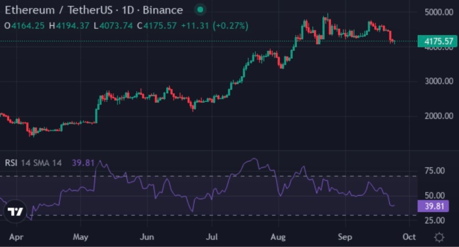Click the Apr label on time axis
Screen dimensions: 459x247
tap(16, 237)
